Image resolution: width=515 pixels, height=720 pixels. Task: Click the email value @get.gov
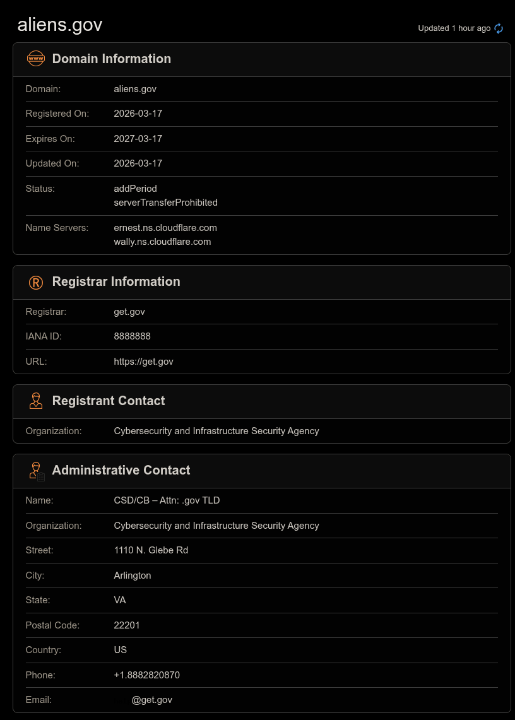coord(151,700)
